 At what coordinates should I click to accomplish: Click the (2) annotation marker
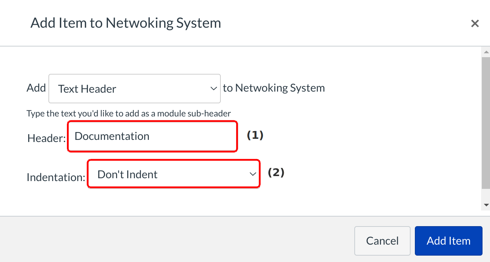[x=276, y=173]
